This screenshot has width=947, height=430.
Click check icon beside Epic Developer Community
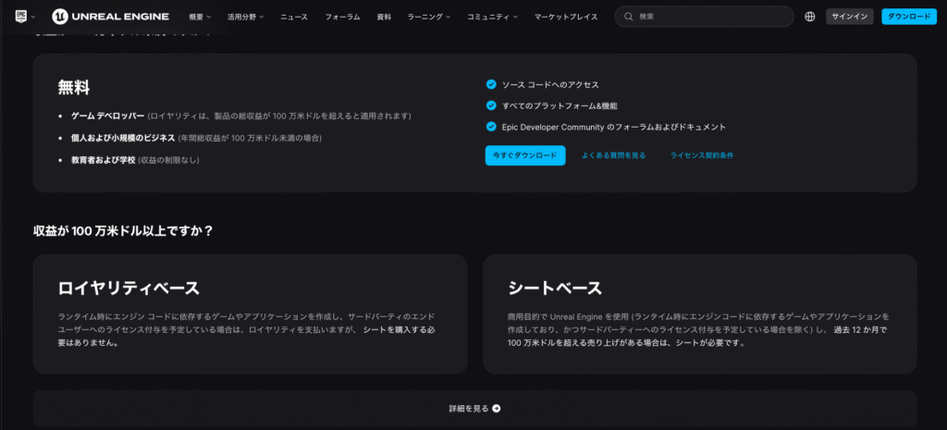point(491,127)
